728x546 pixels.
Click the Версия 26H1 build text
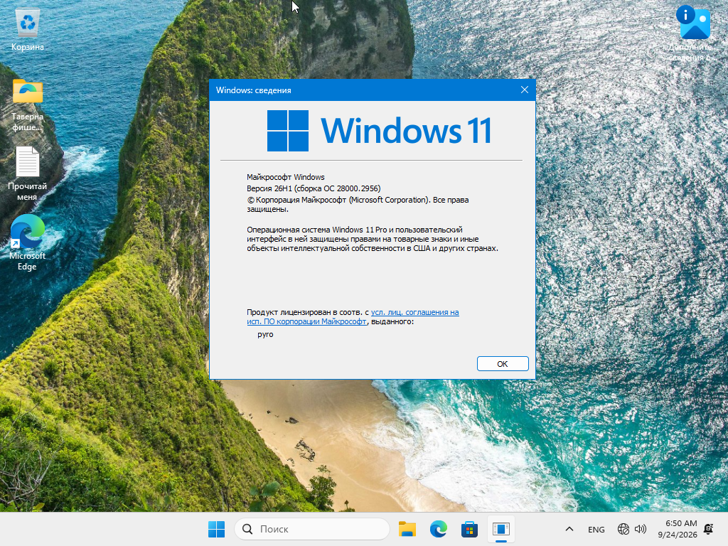pyautogui.click(x=314, y=188)
